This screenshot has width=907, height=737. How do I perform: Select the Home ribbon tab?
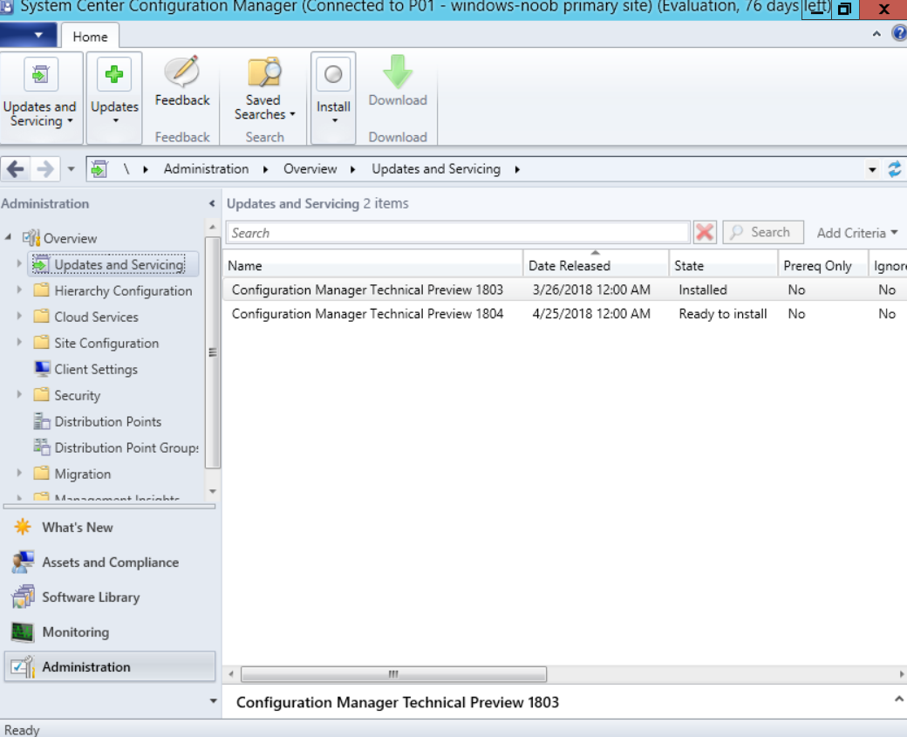click(90, 37)
